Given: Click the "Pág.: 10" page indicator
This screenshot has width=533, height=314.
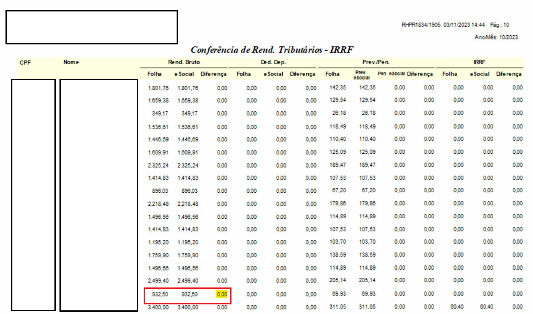Looking at the screenshot, I should point(500,25).
